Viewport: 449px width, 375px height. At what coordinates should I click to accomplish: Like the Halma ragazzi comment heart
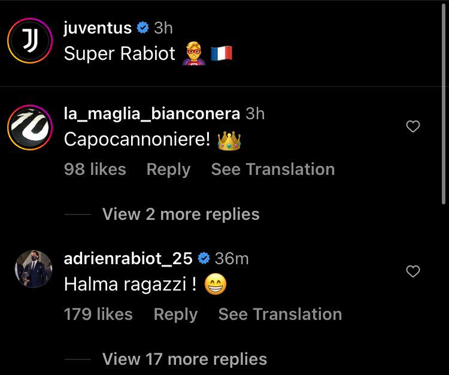[413, 272]
